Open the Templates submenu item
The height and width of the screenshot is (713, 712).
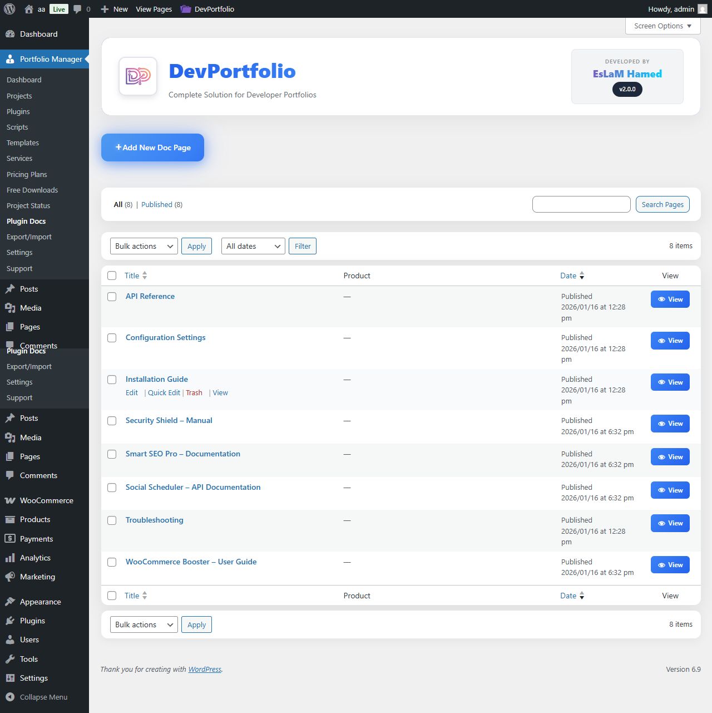point(23,142)
